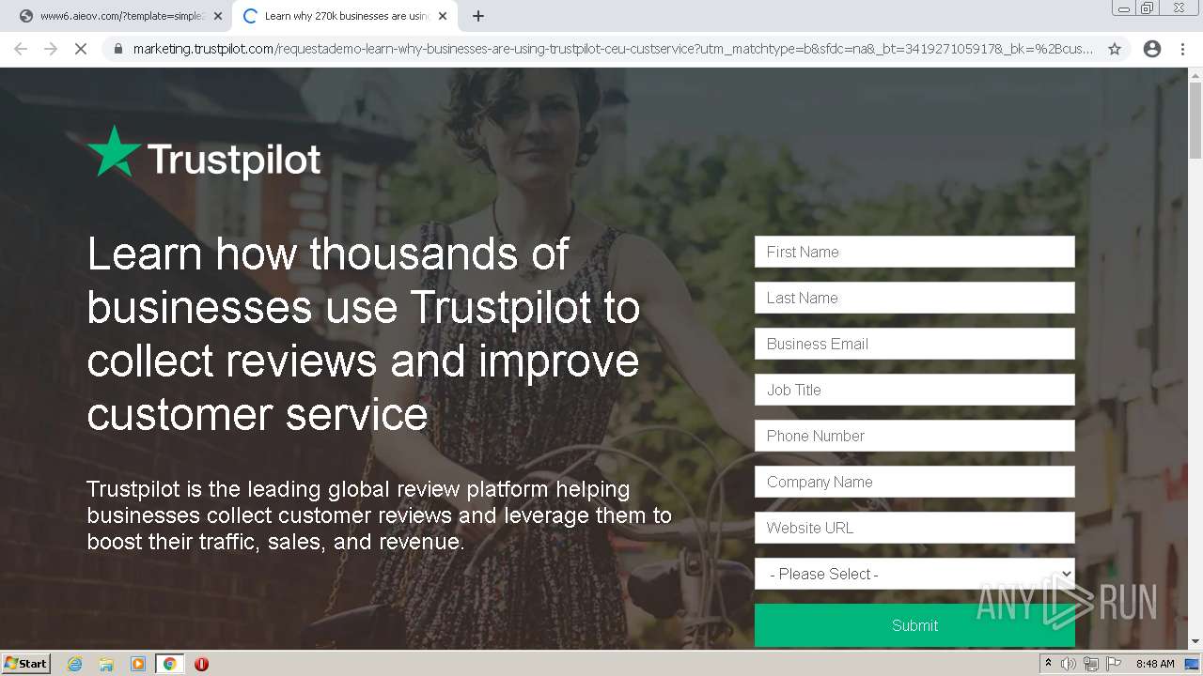Bookmark this page with the star icon
This screenshot has height=676, width=1203.
click(1115, 49)
